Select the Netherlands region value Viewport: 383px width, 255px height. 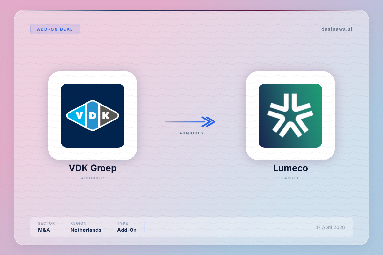86,230
